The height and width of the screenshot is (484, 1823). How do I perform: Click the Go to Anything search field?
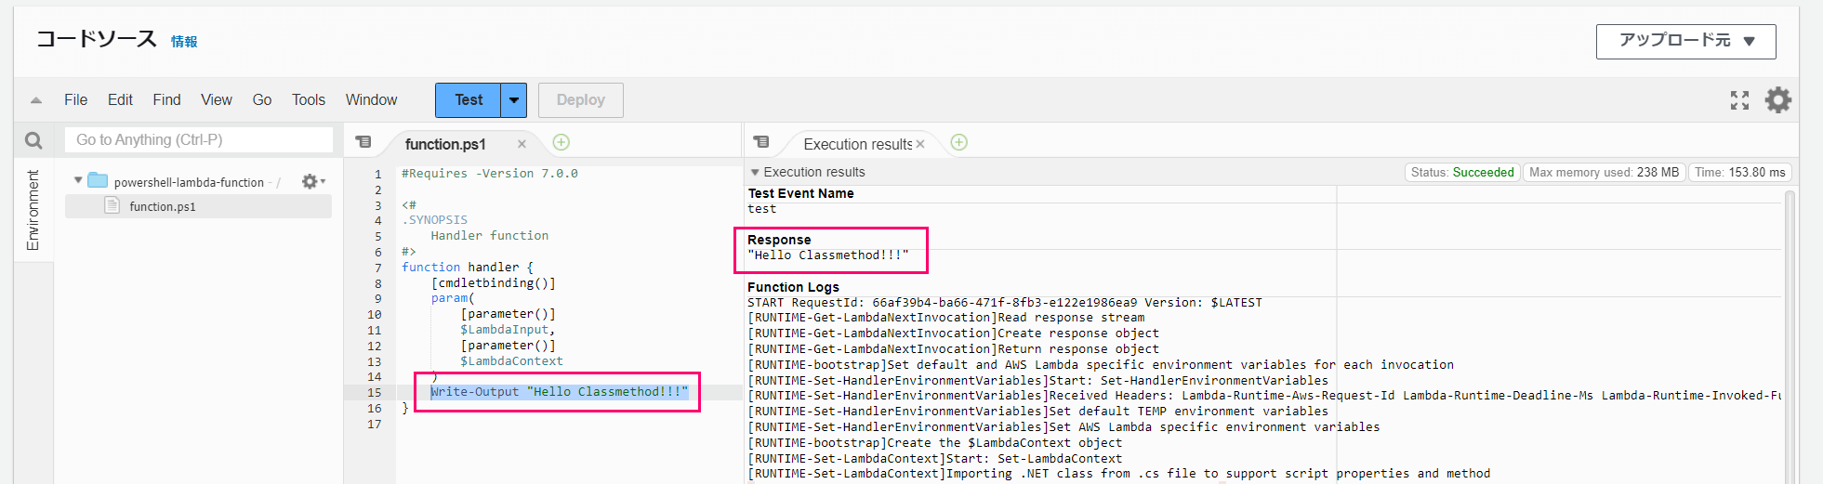pos(198,140)
